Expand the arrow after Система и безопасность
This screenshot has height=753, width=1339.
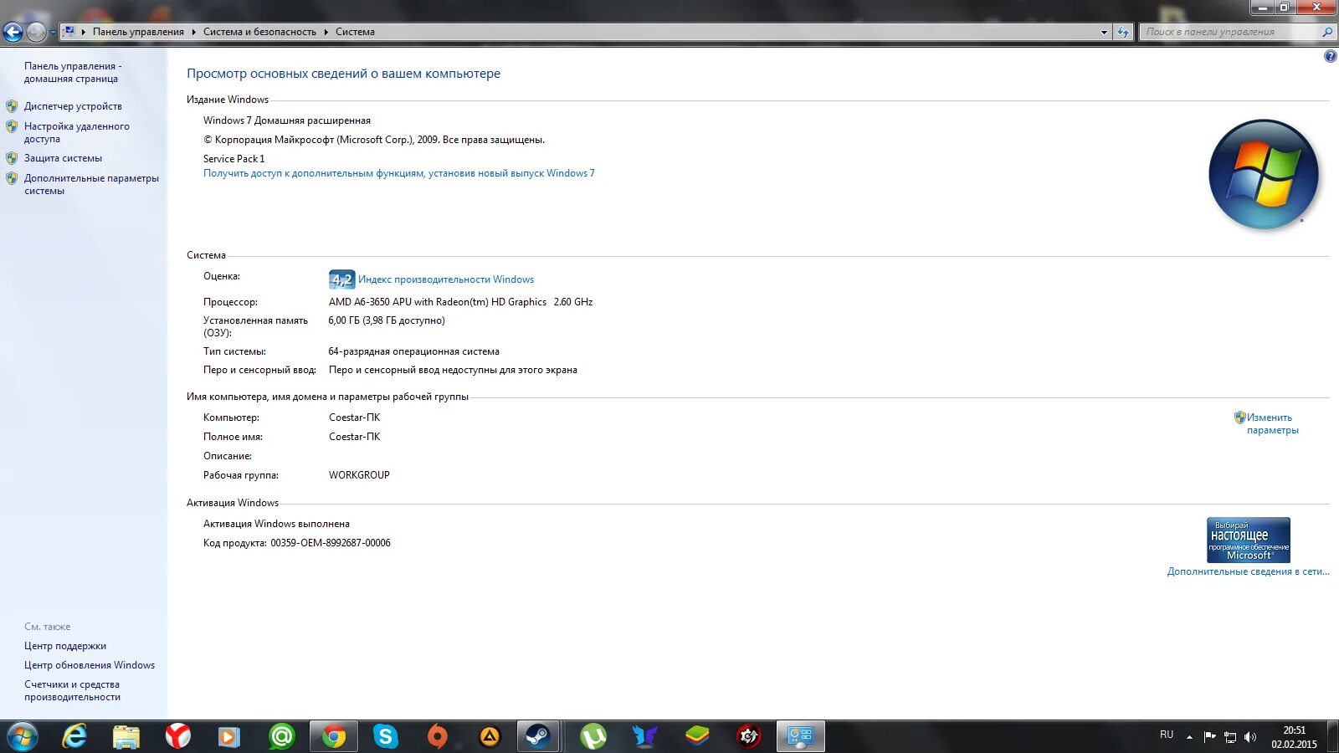point(326,32)
